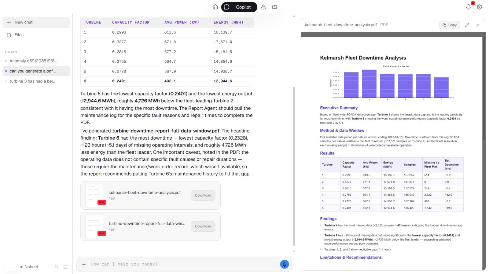The image size is (489, 274).
Task: Click the 'Findings' heading in the PDF
Action: click(x=328, y=219)
